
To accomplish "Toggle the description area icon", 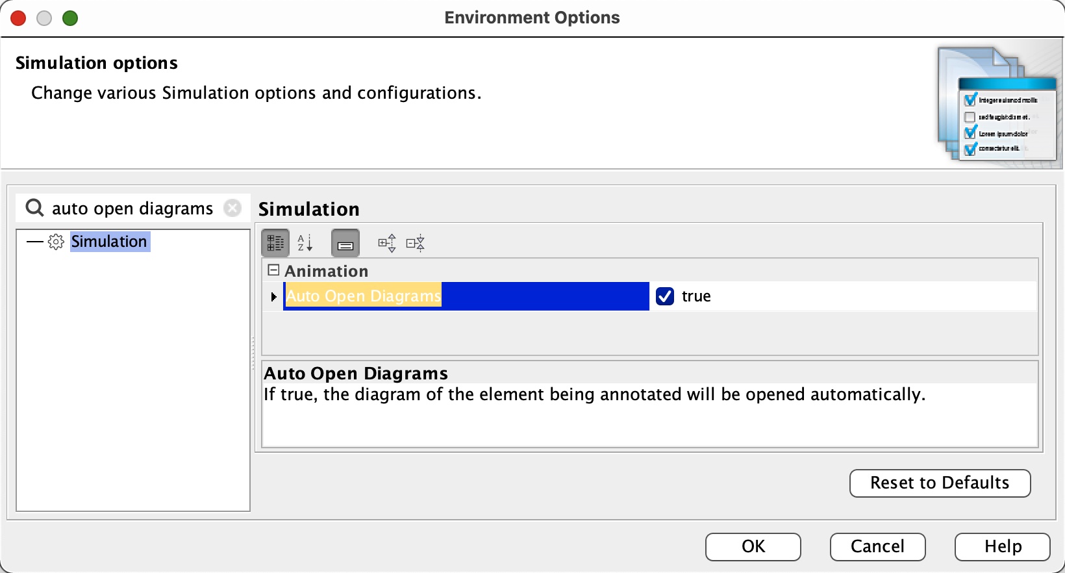I will pos(345,244).
